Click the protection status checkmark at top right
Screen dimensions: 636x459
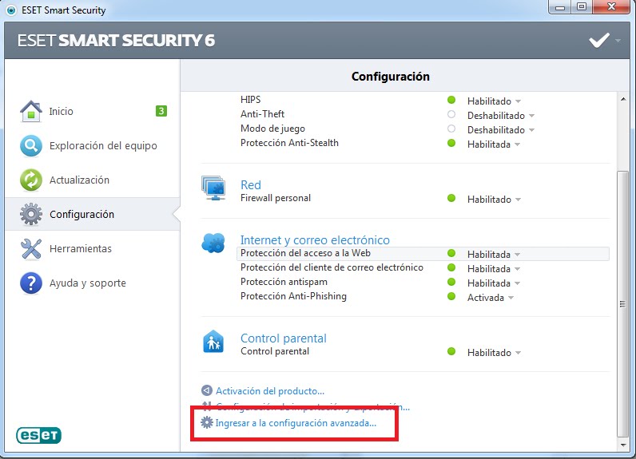[x=599, y=41]
